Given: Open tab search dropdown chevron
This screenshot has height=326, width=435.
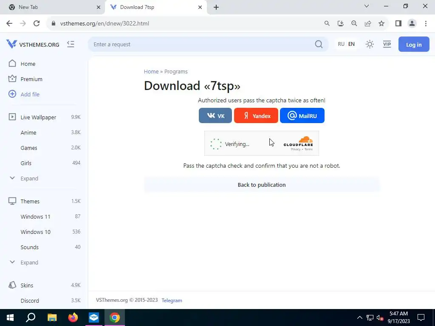Looking at the screenshot, I should 367,6.
